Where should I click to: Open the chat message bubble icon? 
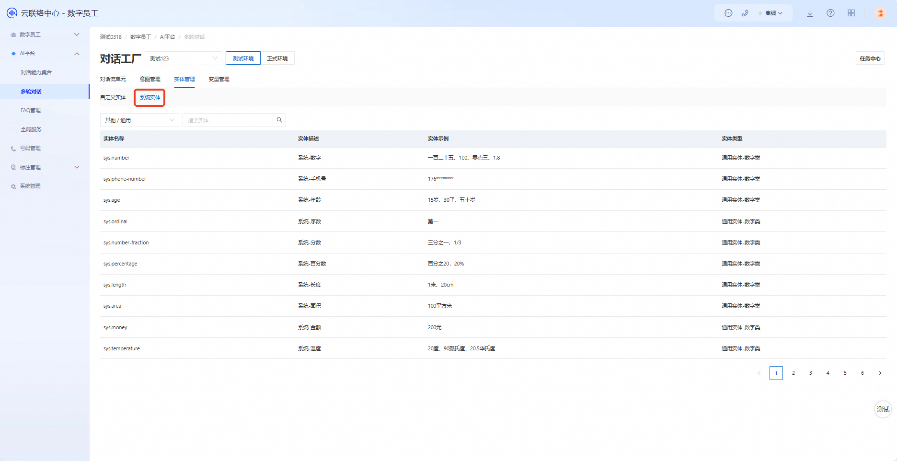pyautogui.click(x=728, y=13)
